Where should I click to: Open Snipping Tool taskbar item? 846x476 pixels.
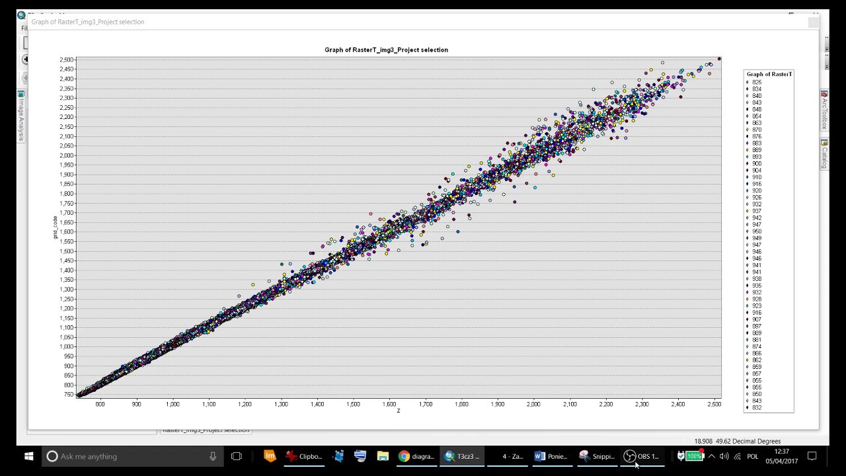(x=596, y=456)
